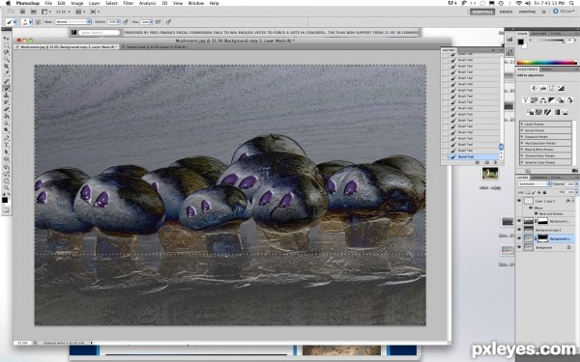Click the selected layer's black mask thumbnail
The width and height of the screenshot is (580, 362).
(x=543, y=238)
